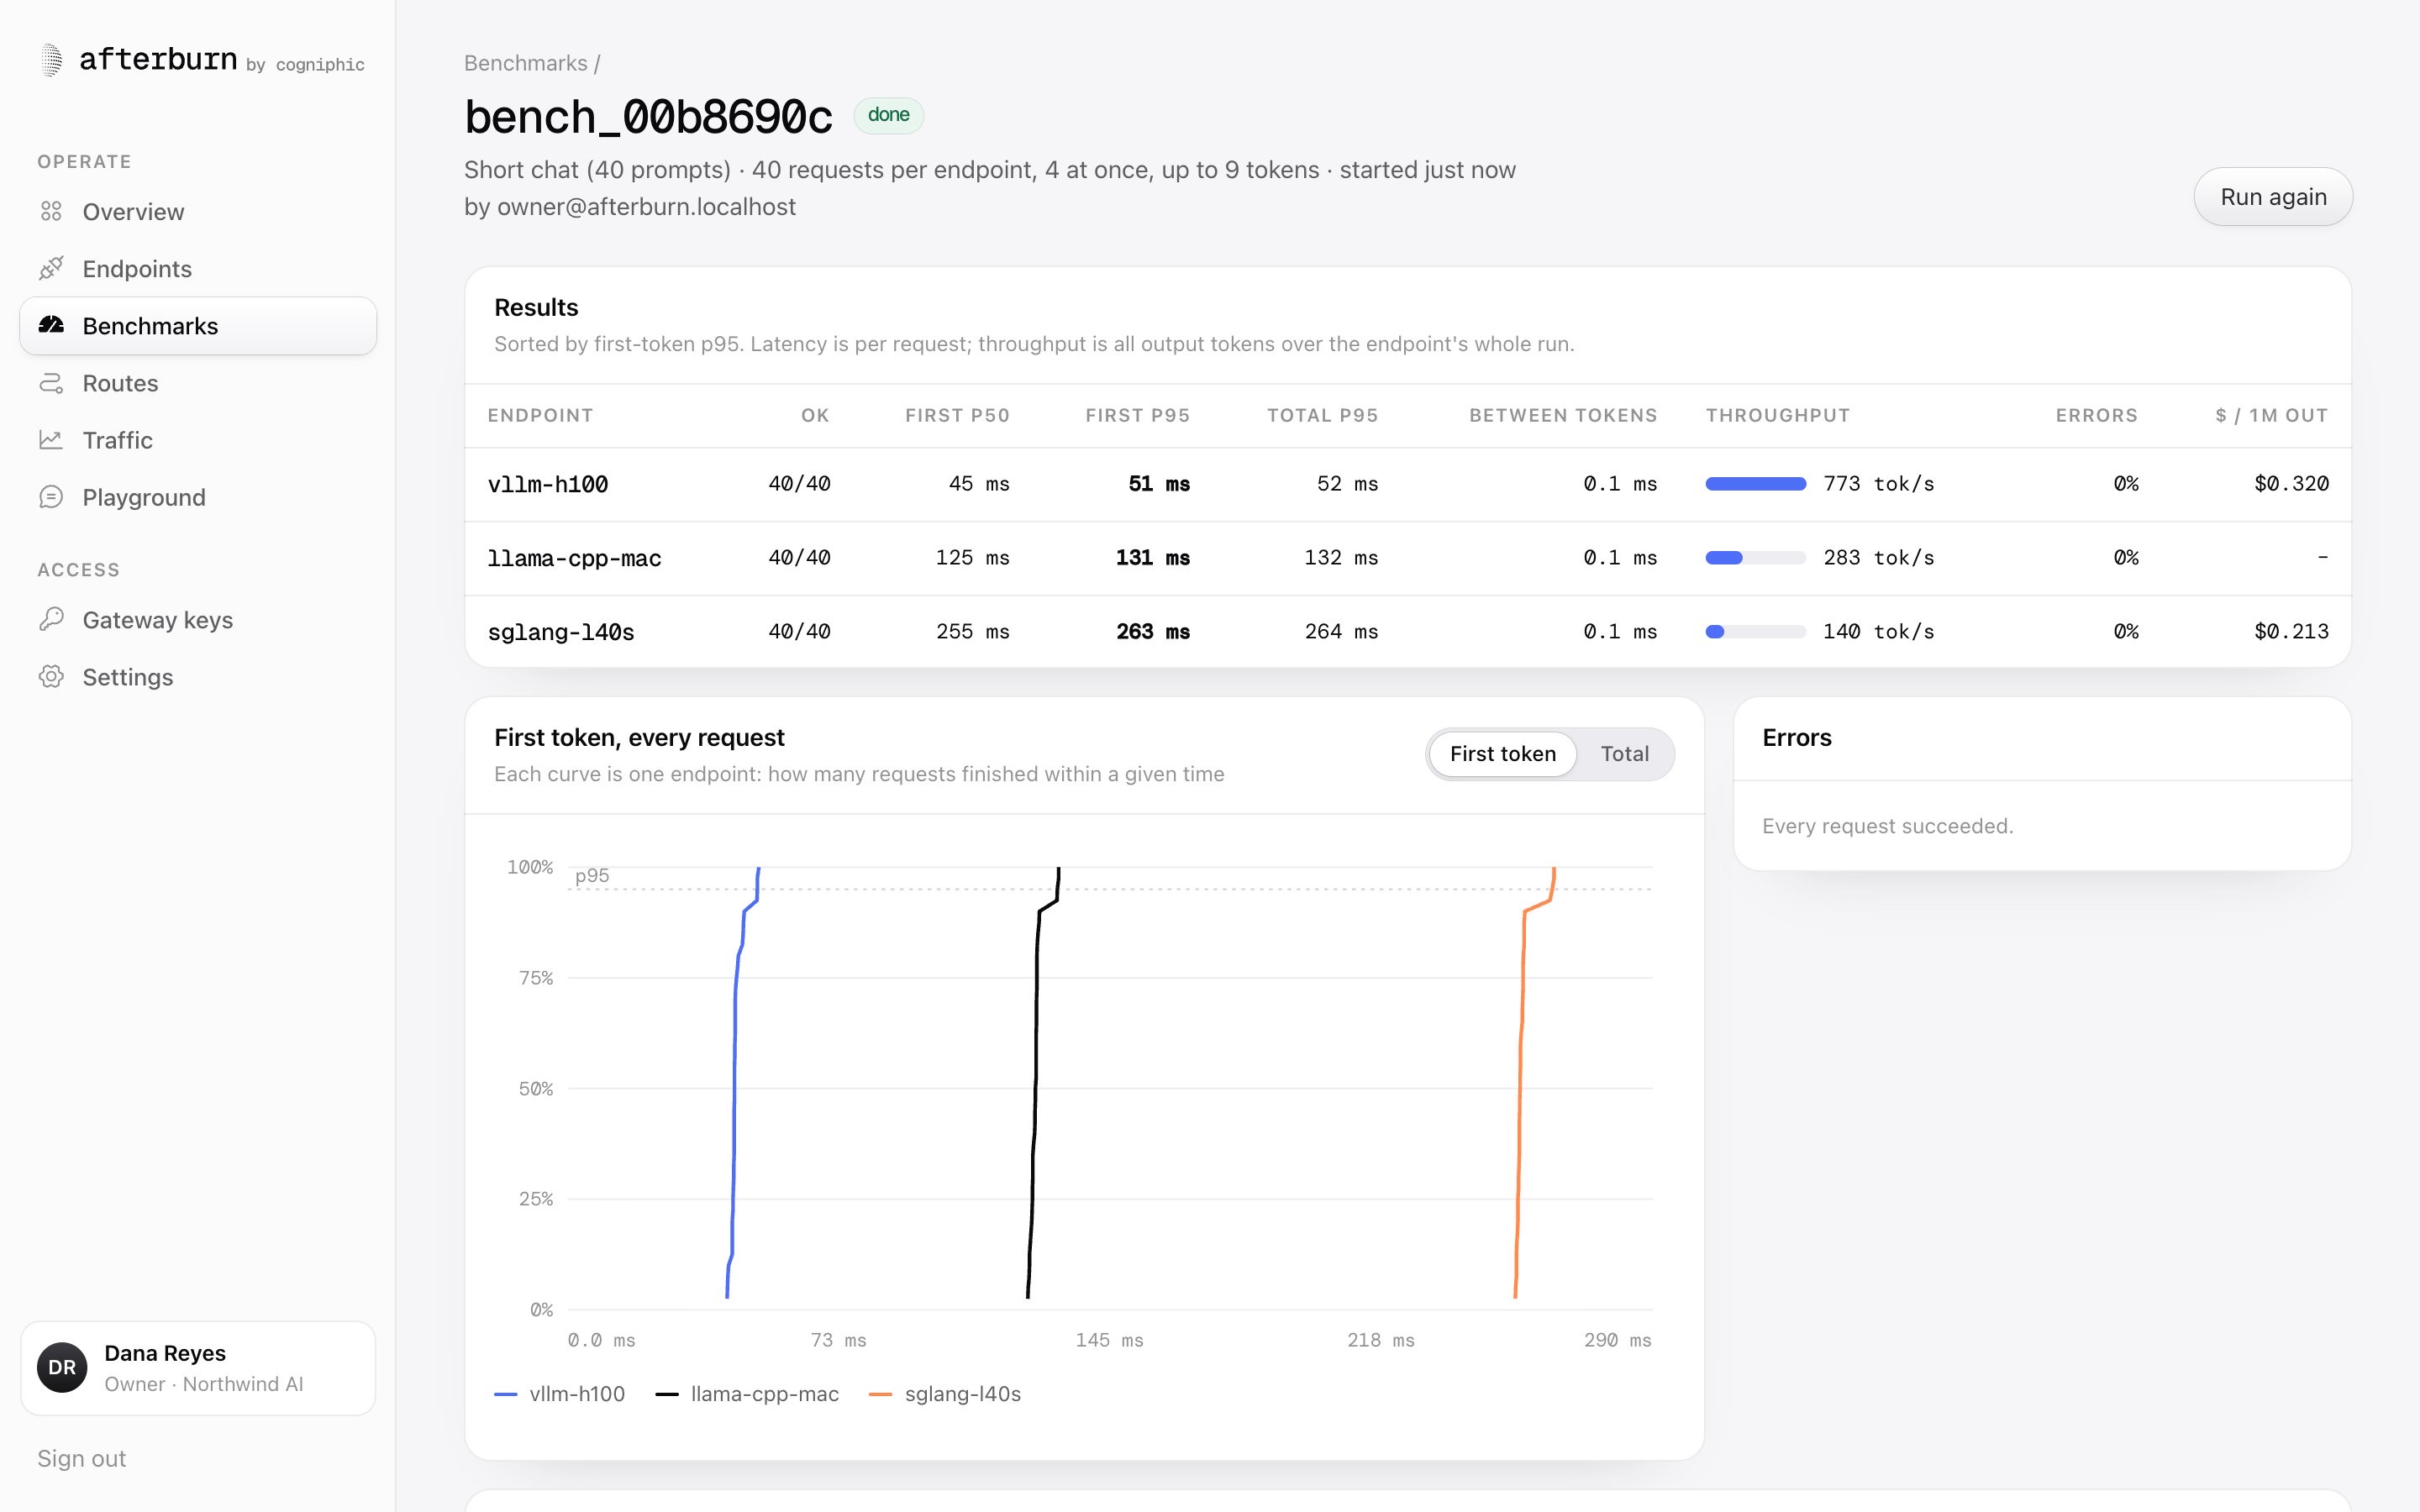Go to Endpoints in the sidebar
The image size is (2420, 1512).
(198, 268)
